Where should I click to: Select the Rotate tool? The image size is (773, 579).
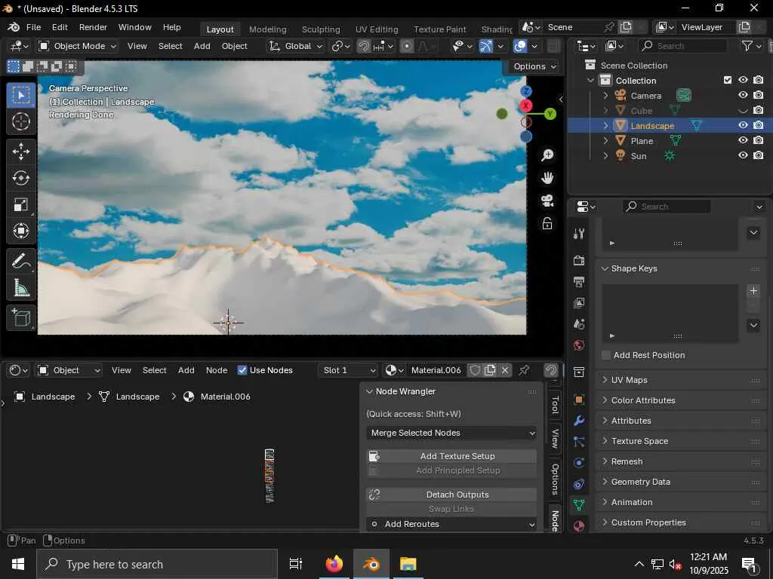click(21, 178)
